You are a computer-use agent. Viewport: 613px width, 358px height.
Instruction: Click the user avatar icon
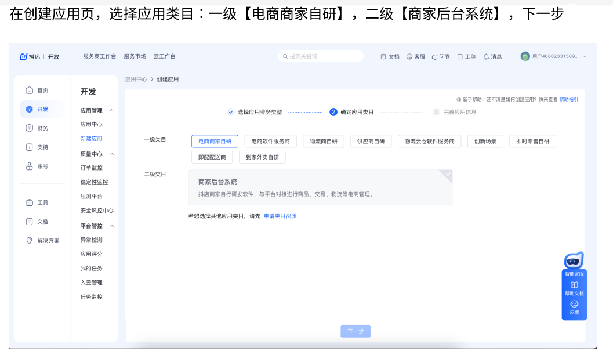coord(525,56)
